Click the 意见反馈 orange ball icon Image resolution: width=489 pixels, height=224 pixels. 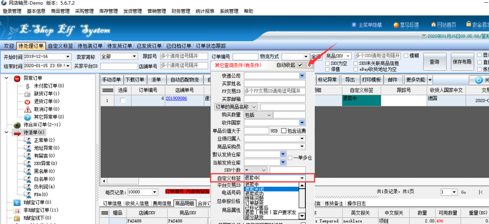[x=396, y=25]
